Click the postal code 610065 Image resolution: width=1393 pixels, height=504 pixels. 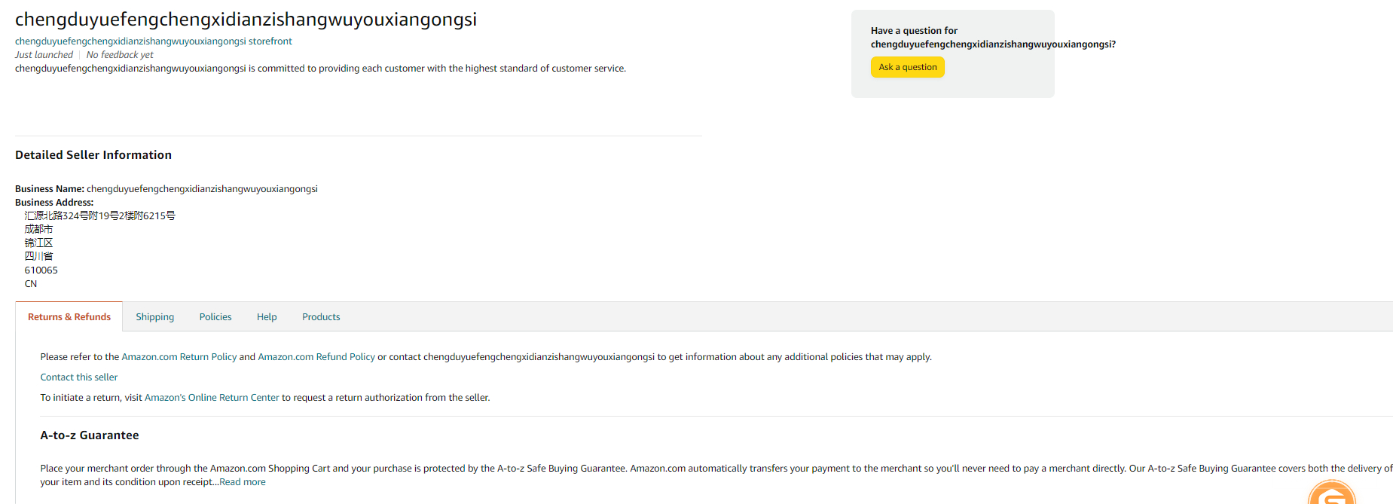41,270
